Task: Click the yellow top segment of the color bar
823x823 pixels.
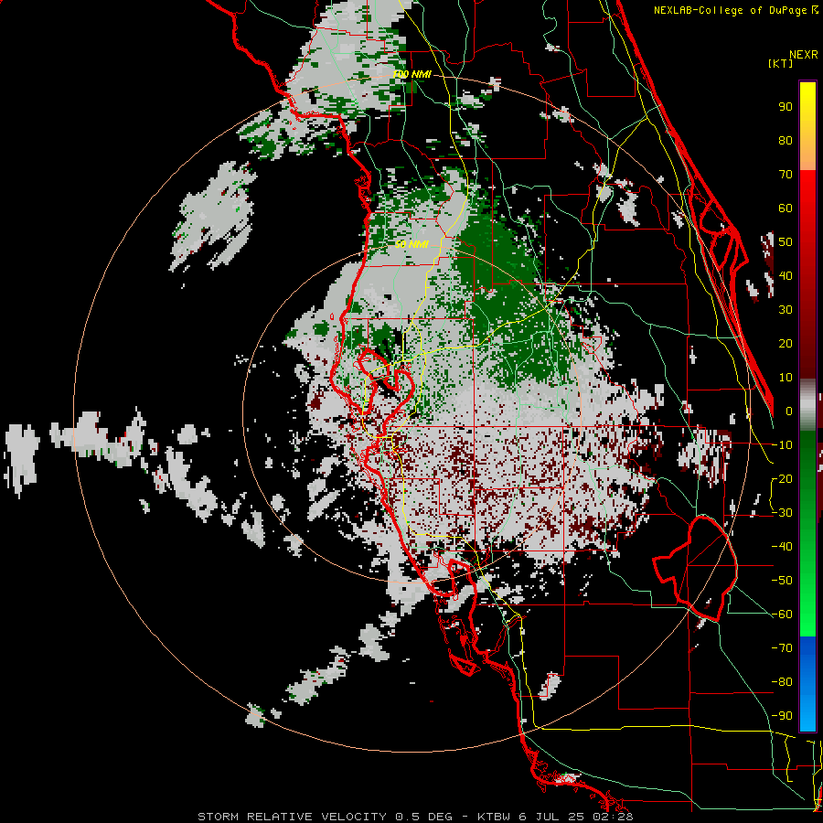Action: (807, 126)
